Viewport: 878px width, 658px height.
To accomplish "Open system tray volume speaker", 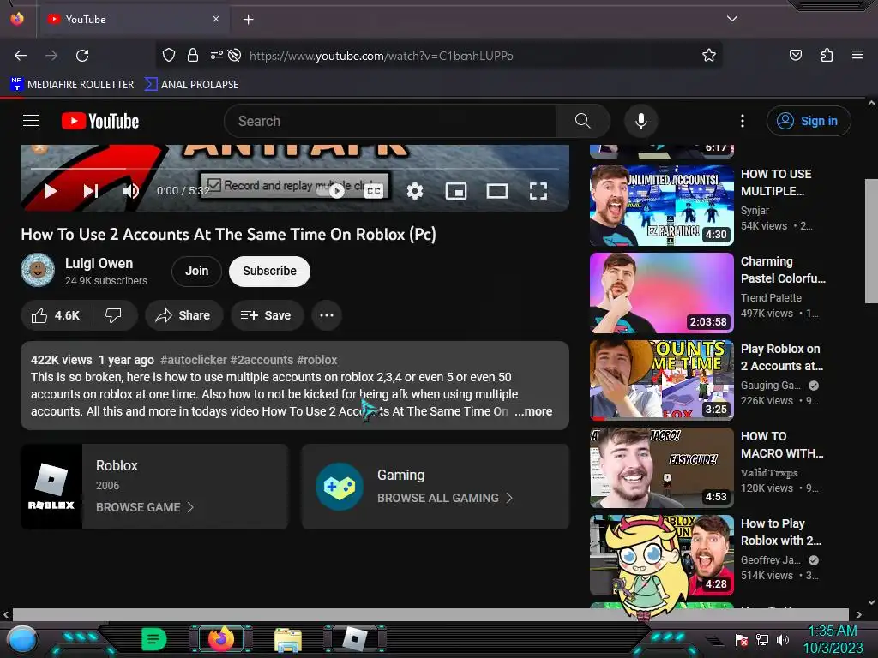I will [x=782, y=640].
